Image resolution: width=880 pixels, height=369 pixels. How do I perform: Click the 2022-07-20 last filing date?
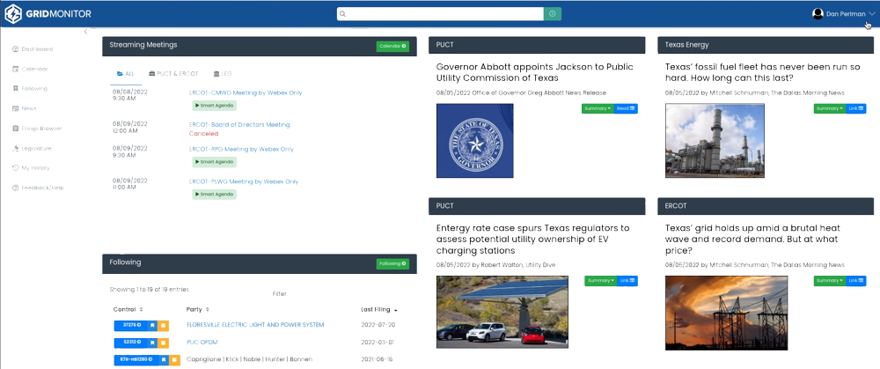(378, 325)
